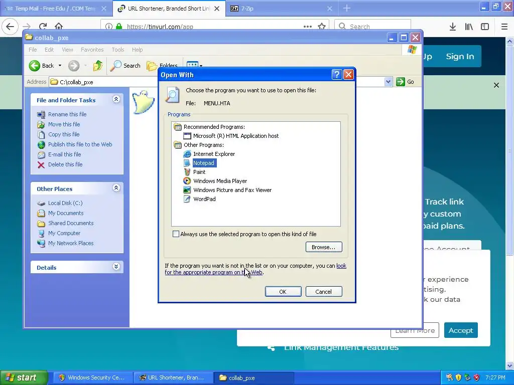Expand the address bar dropdown arrow

coord(388,82)
